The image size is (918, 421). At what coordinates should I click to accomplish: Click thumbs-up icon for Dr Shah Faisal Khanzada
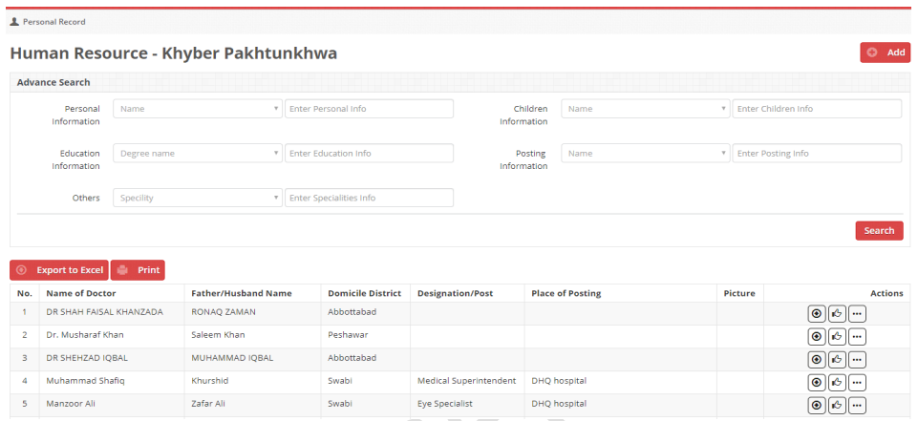point(837,313)
